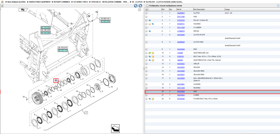Open part number 87559750 link
The image size is (280, 134).
coord(181,20)
